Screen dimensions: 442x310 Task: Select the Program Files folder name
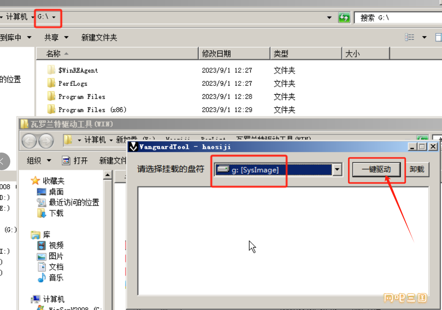click(x=82, y=96)
